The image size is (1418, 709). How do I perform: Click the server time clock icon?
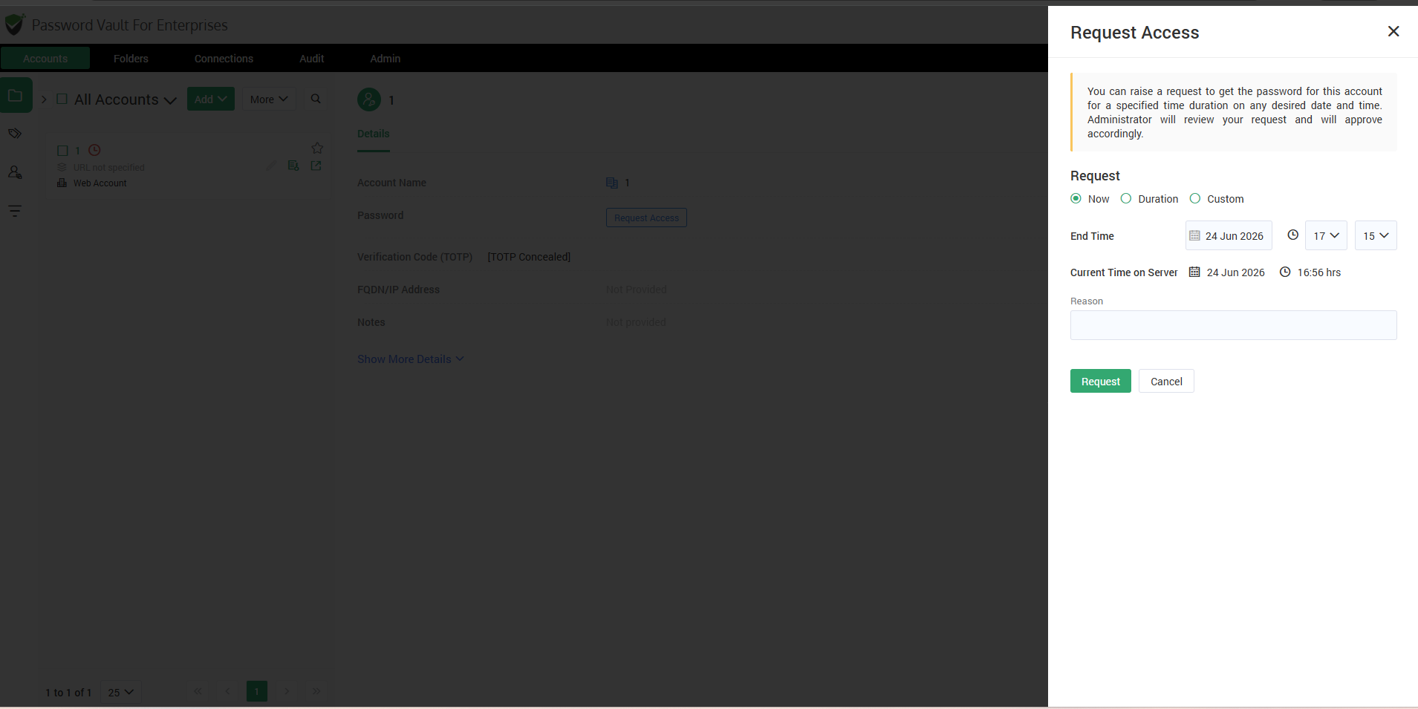(x=1285, y=272)
